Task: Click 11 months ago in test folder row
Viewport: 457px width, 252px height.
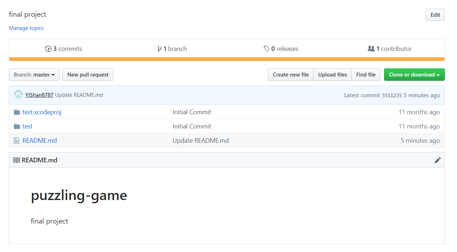Action: point(419,126)
